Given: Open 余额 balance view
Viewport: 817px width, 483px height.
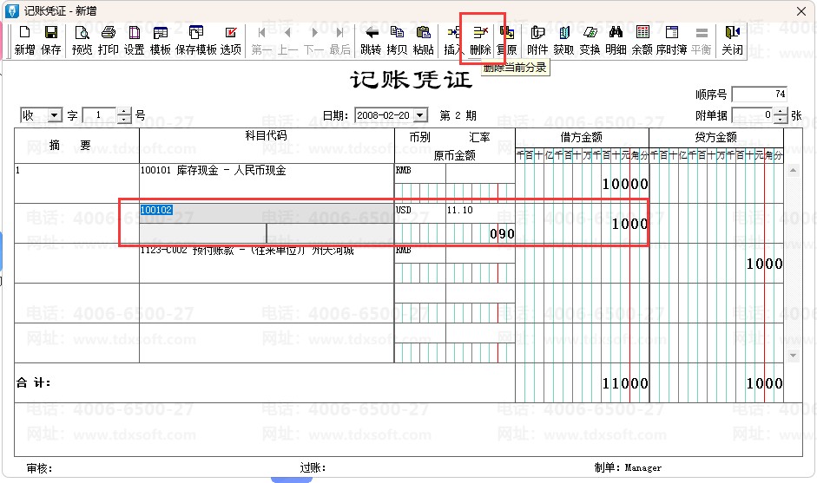Looking at the screenshot, I should point(642,40).
